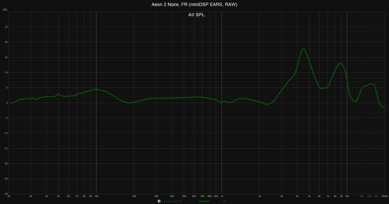Click the curve's second peak near 9k
The height and width of the screenshot is (204, 389).
coord(341,63)
